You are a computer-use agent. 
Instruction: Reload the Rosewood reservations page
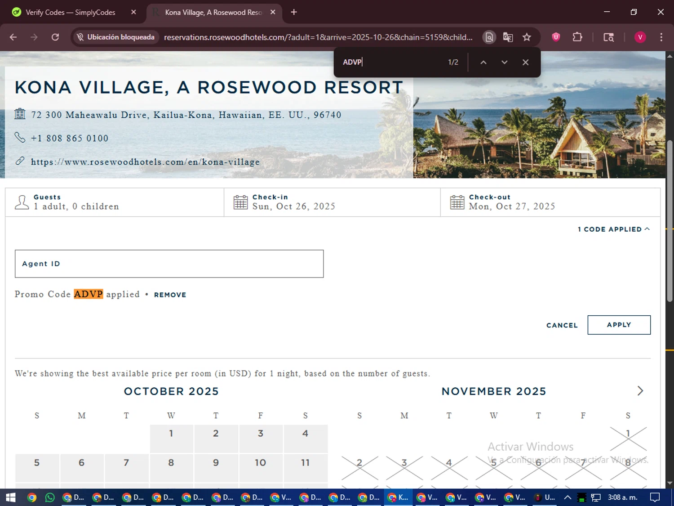pos(55,37)
